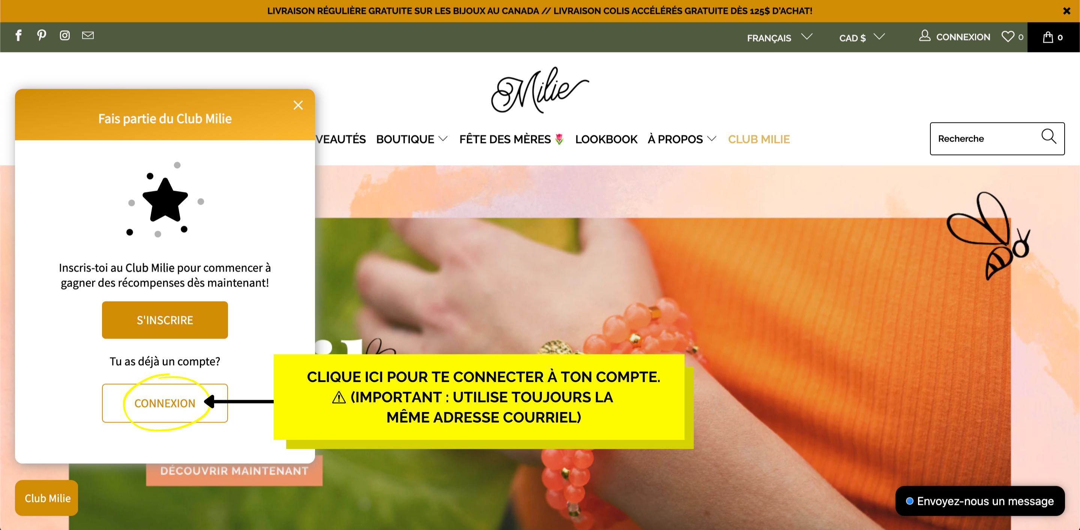Navigate to CLUB MILIE page
This screenshot has width=1080, height=530.
(758, 139)
